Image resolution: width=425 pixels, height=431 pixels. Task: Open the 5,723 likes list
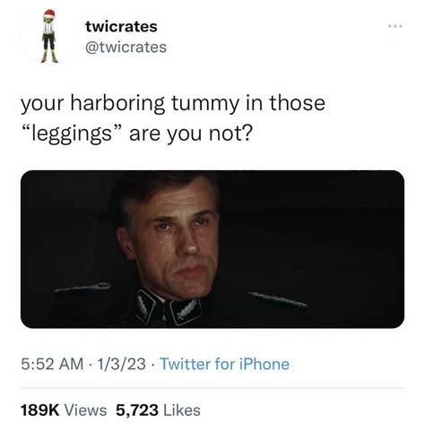tap(137, 409)
